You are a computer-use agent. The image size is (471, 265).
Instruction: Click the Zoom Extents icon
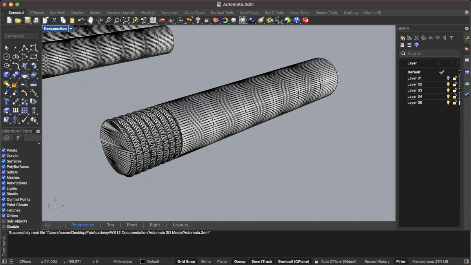[x=126, y=20]
